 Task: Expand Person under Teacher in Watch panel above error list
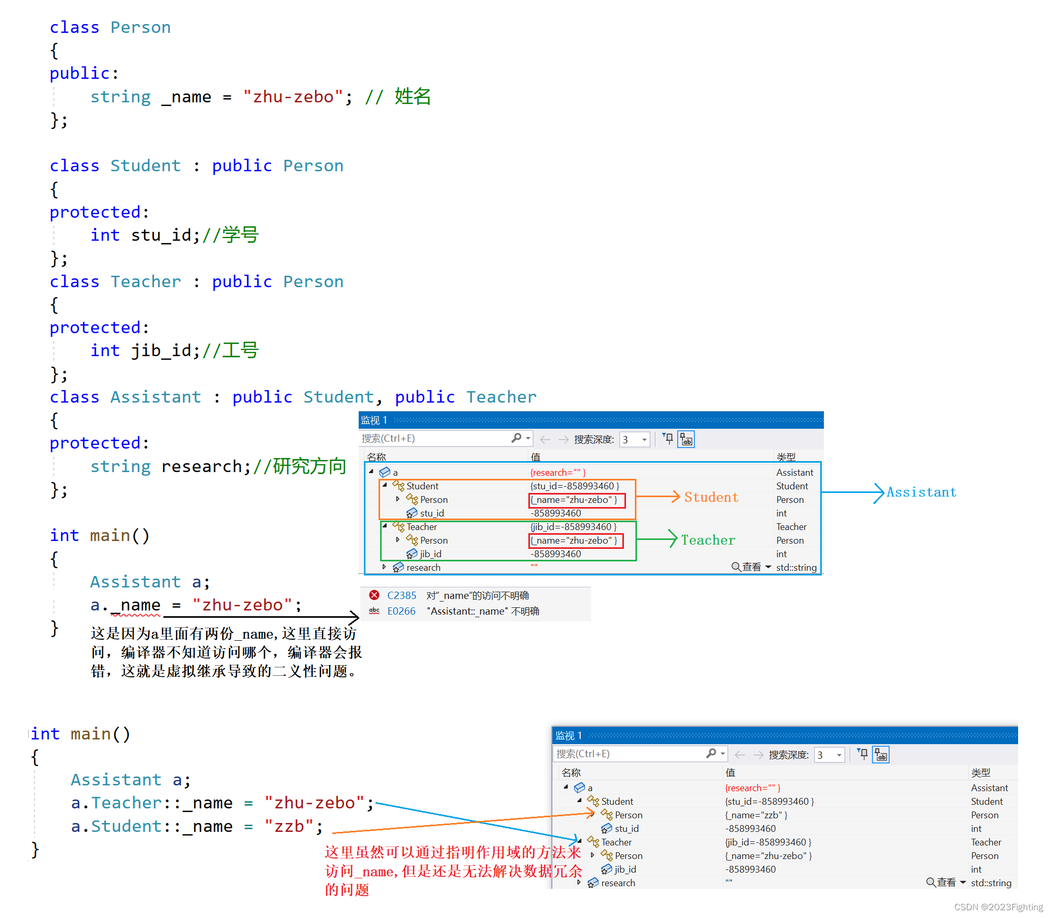398,539
